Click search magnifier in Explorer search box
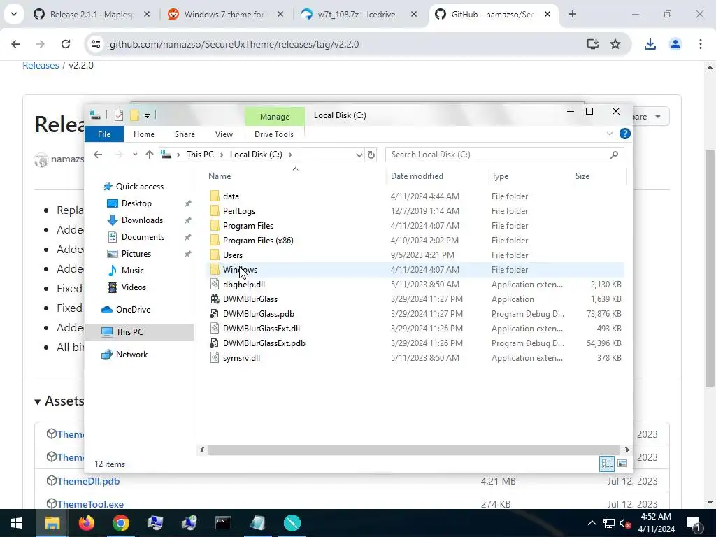Viewport: 716px width, 537px height. pos(614,155)
